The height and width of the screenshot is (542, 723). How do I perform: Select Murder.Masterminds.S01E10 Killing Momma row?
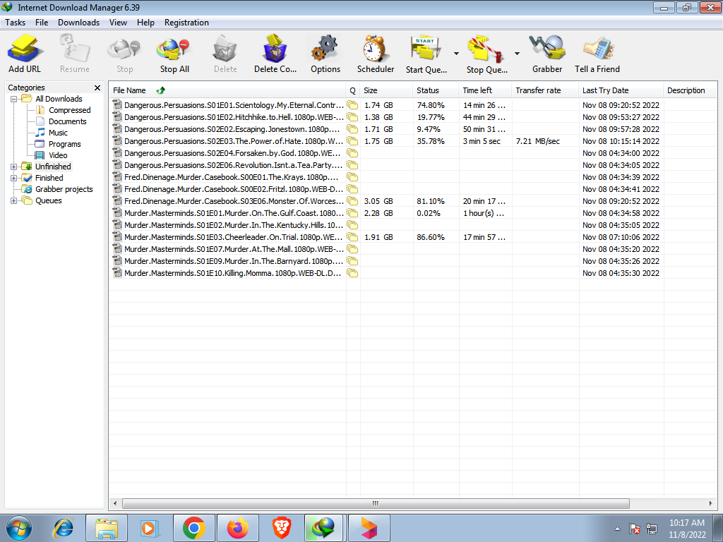pos(412,273)
